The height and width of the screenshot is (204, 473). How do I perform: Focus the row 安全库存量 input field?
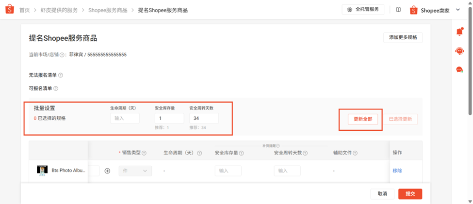click(228, 171)
